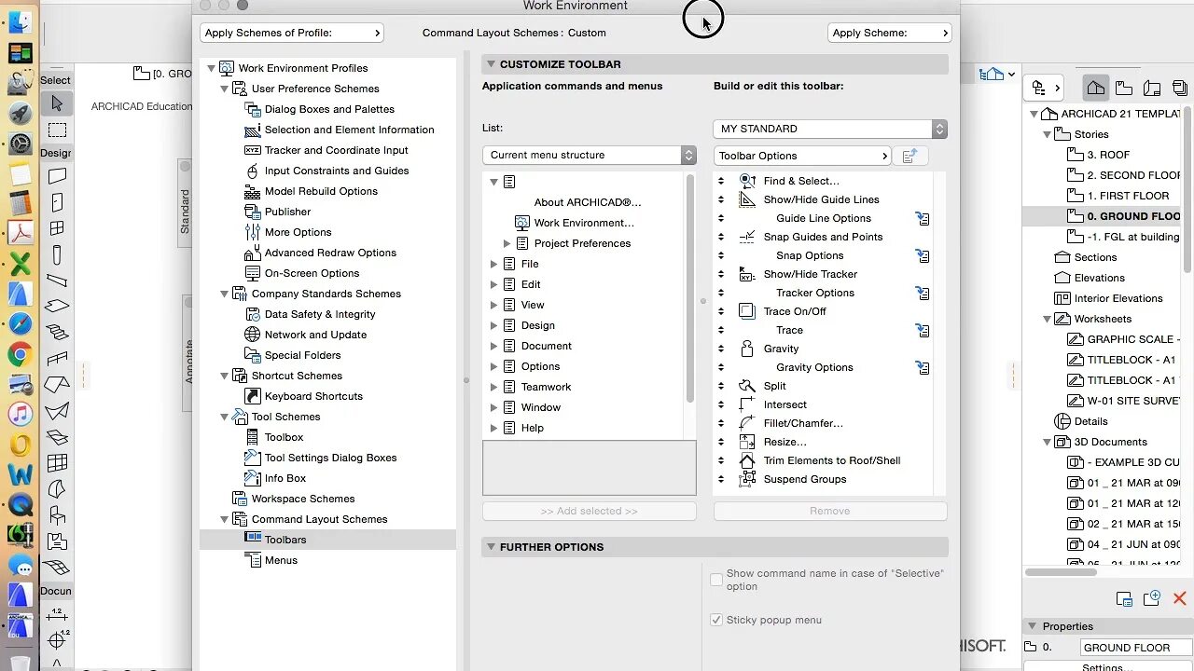Collapse the FURTHER OPTIONS section
This screenshot has height=671, width=1194.
tap(491, 547)
